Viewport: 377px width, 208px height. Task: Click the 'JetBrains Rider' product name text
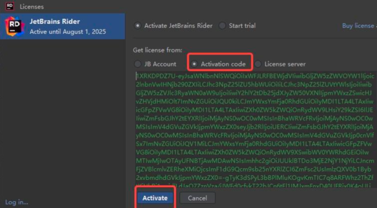pyautogui.click(x=55, y=21)
